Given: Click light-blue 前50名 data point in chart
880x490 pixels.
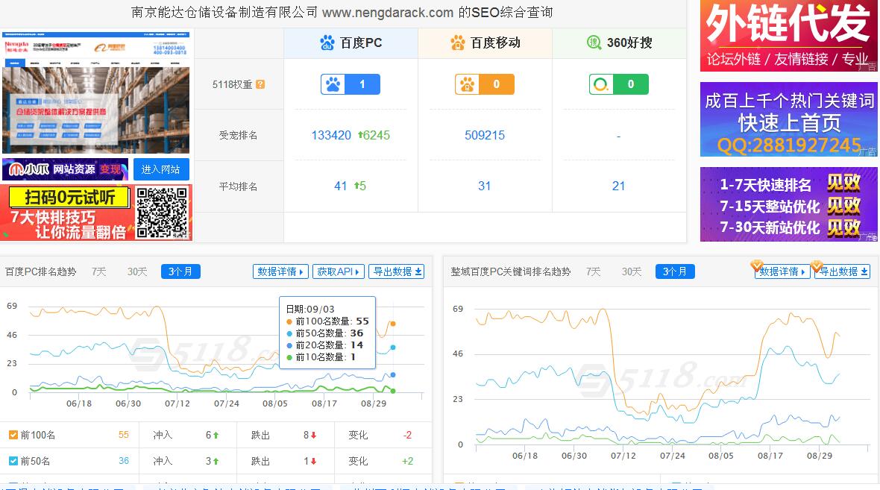Looking at the screenshot, I should 393,348.
